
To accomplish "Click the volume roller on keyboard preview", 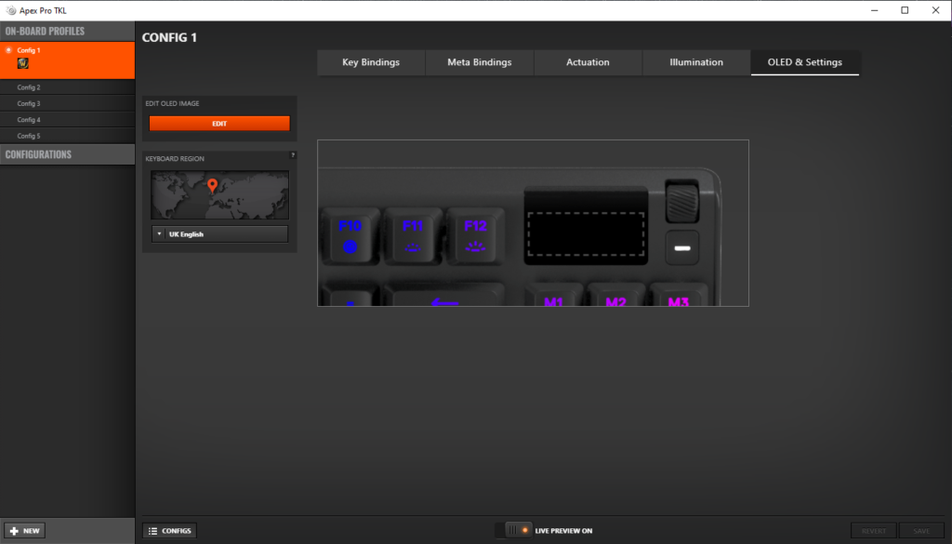I will click(682, 201).
